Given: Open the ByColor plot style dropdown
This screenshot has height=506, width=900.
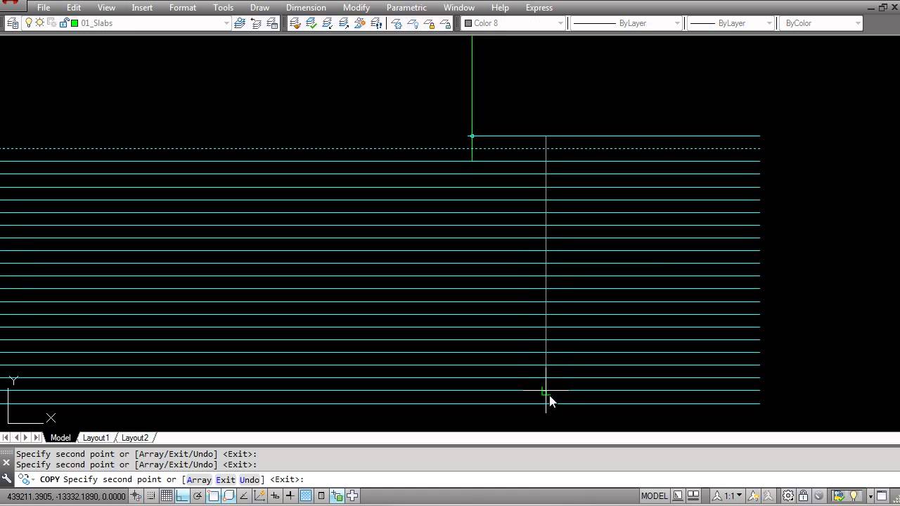Looking at the screenshot, I should [858, 23].
